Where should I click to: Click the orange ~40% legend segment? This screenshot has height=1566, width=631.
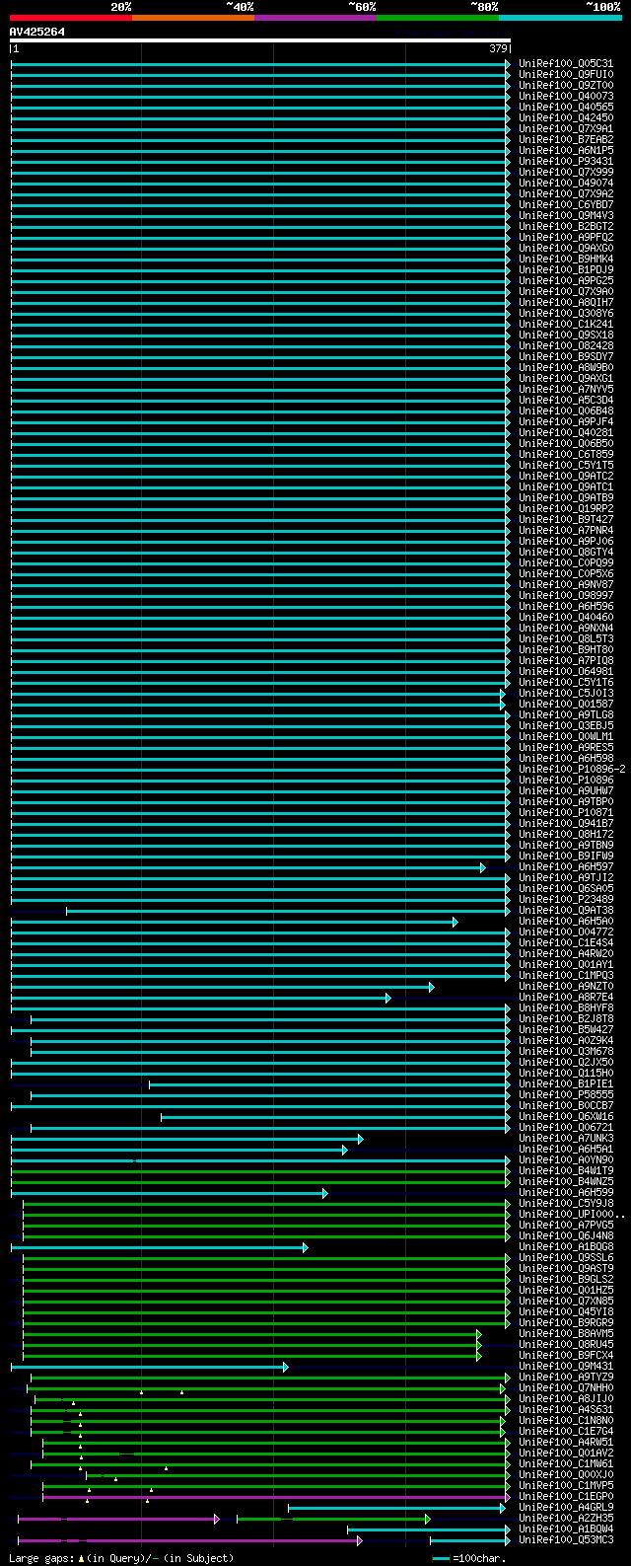coord(193,17)
